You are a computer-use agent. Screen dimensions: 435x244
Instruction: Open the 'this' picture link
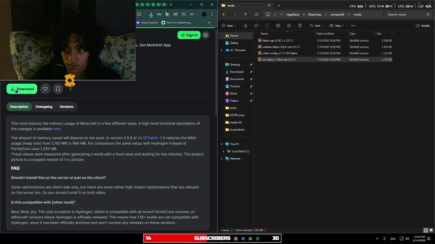pos(67,160)
